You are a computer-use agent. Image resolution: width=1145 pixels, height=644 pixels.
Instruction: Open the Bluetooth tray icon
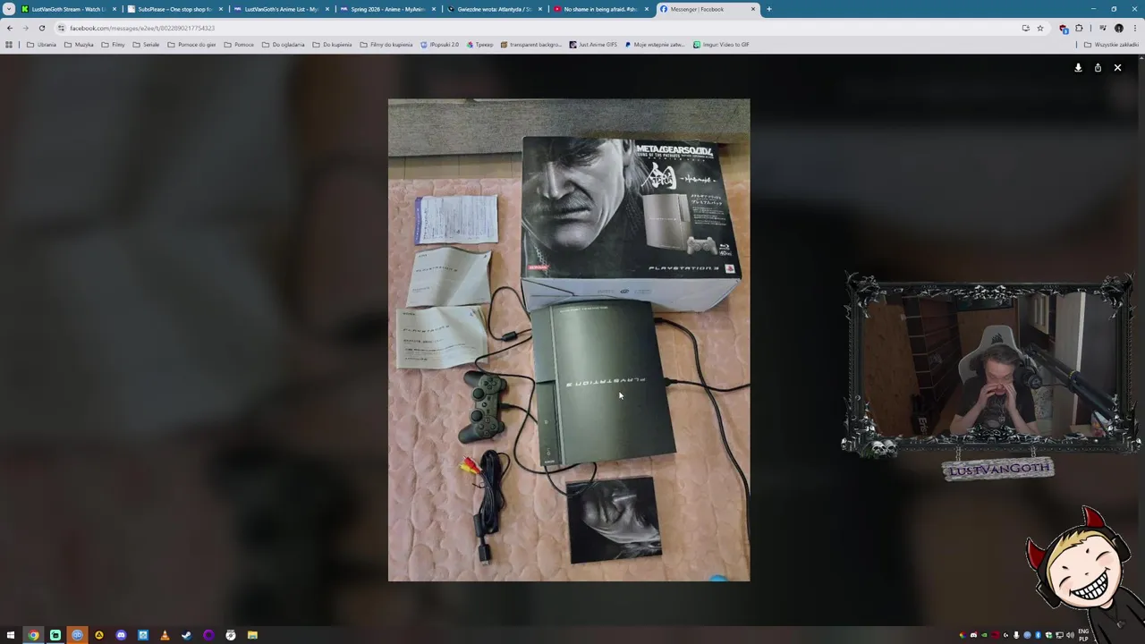tap(1038, 635)
